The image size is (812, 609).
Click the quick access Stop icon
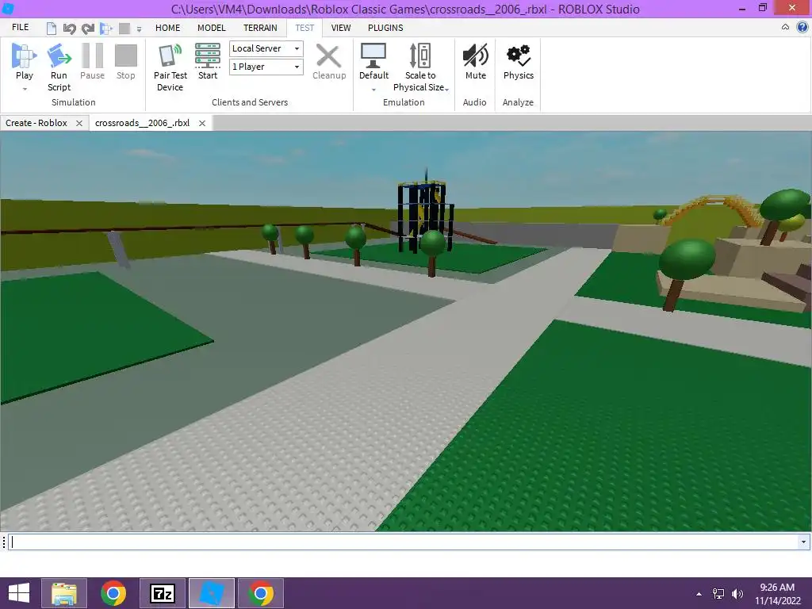pyautogui.click(x=124, y=29)
